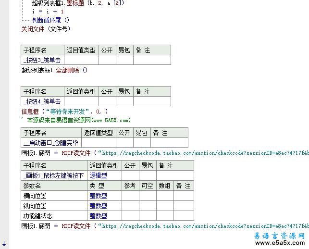Select subroutine name cell _画板1_鼠标左键被按下
Screen dimensions: 309x249
click(x=54, y=175)
